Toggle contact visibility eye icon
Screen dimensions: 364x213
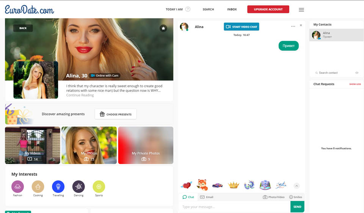(357, 73)
